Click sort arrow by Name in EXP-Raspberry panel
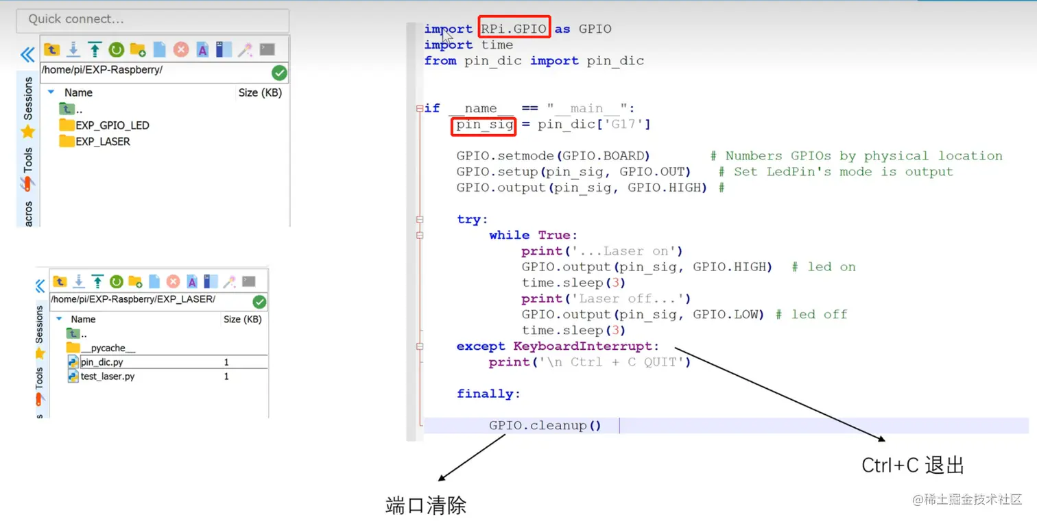 51,92
